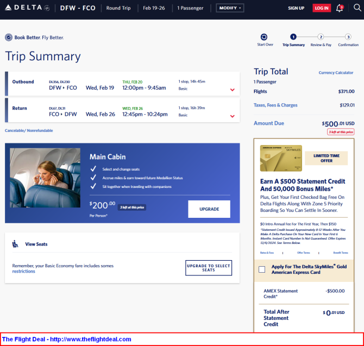Click the Trip Total heading
This screenshot has width=364, height=346.
[x=271, y=72]
